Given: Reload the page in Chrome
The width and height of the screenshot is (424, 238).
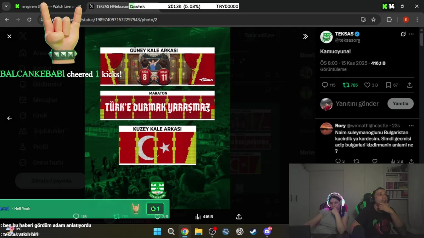Looking at the screenshot, I should [29, 20].
